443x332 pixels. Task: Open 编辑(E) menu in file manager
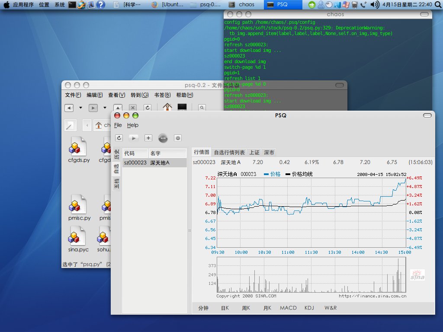click(94, 95)
